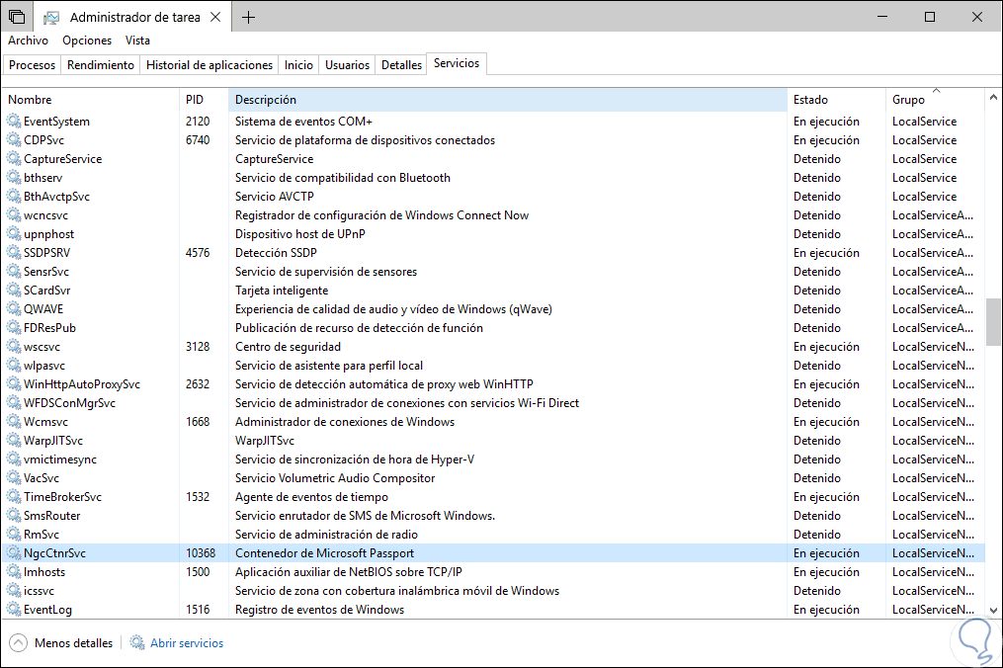Click the WFDSConMgrSvc gear icon
1003x668 pixels.
click(14, 402)
